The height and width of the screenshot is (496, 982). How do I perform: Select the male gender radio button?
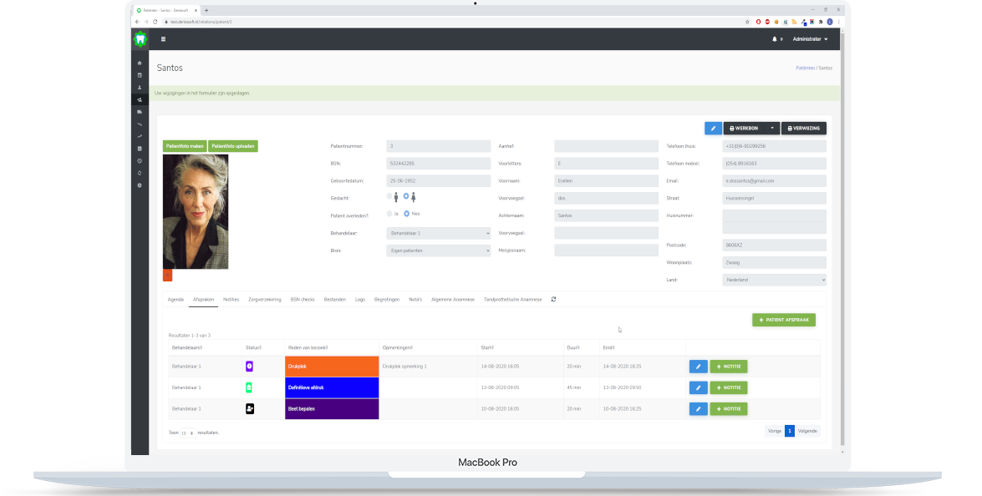coord(389,197)
